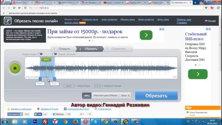Open Skype from the taskbar

pos(95,122)
